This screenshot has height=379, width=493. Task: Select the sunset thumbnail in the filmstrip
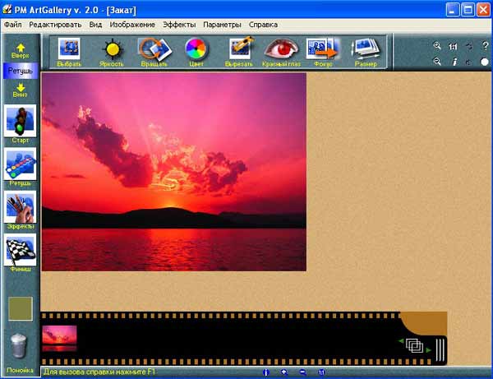click(x=59, y=338)
